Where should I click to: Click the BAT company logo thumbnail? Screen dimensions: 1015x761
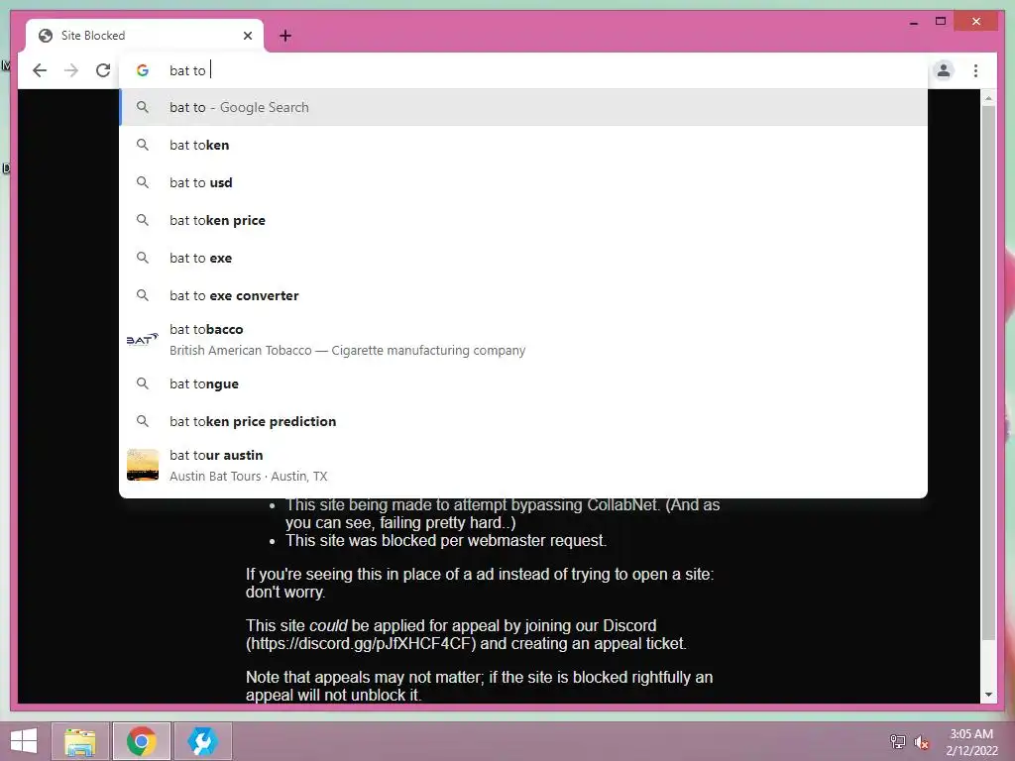click(143, 339)
